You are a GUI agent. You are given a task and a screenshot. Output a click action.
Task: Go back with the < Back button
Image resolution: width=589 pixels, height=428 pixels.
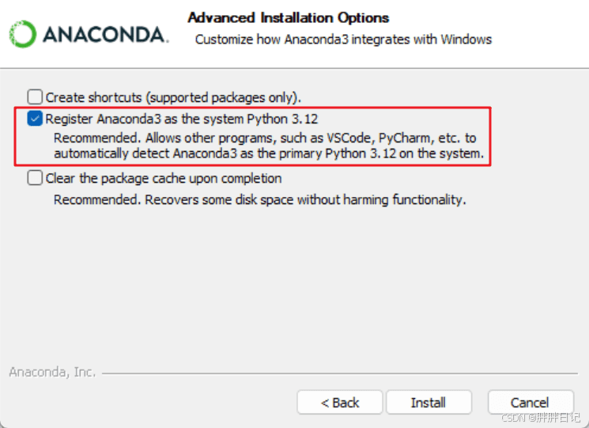click(x=340, y=403)
